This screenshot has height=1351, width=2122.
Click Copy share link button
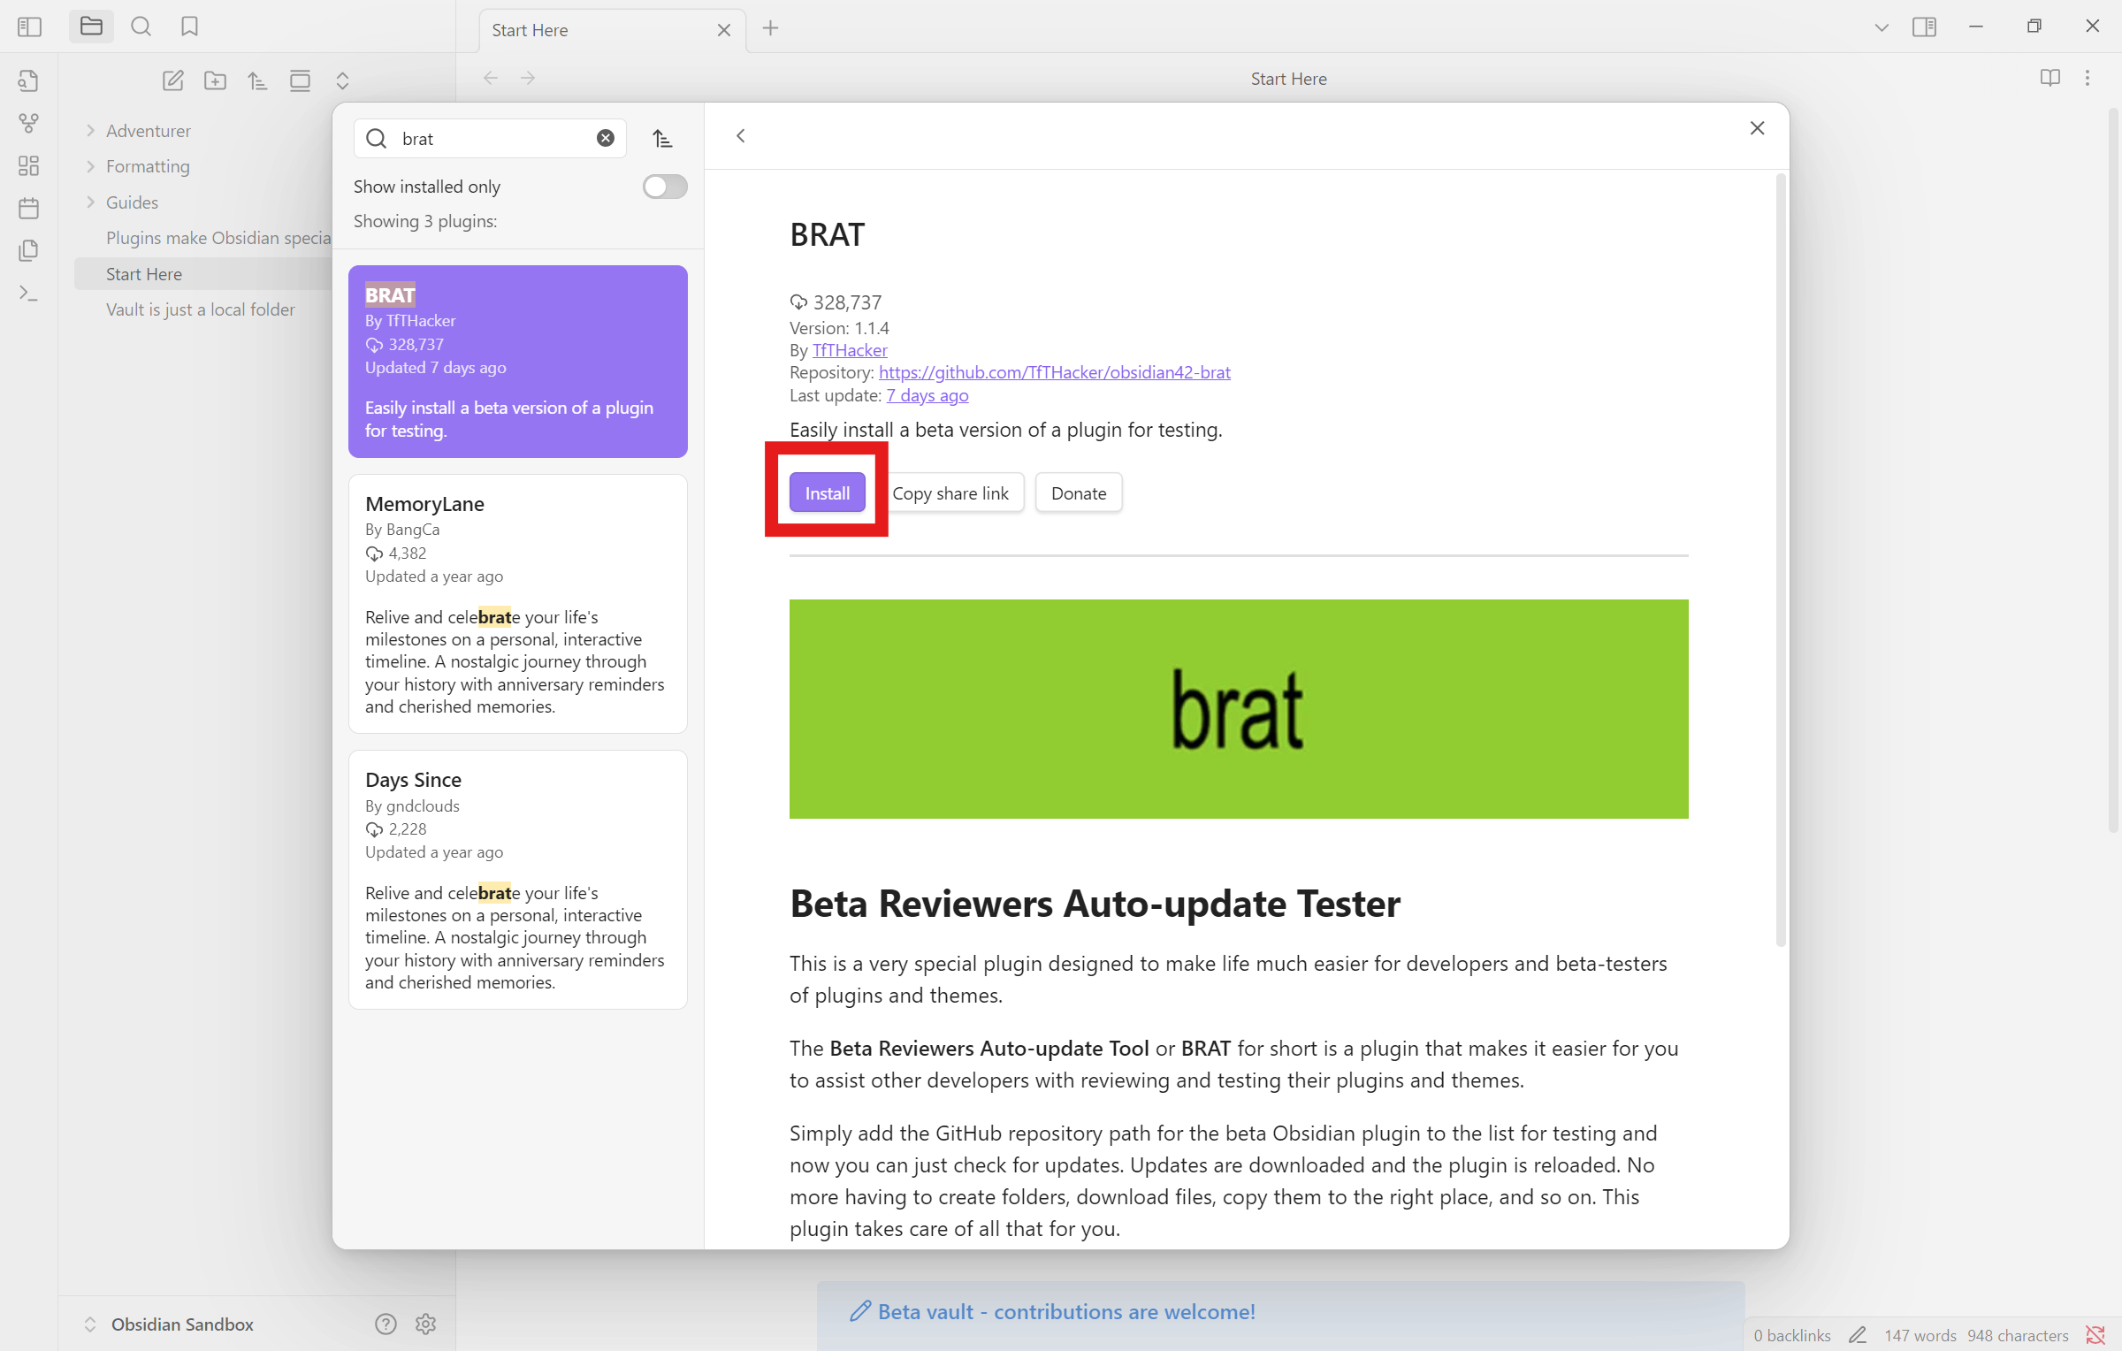pos(950,492)
